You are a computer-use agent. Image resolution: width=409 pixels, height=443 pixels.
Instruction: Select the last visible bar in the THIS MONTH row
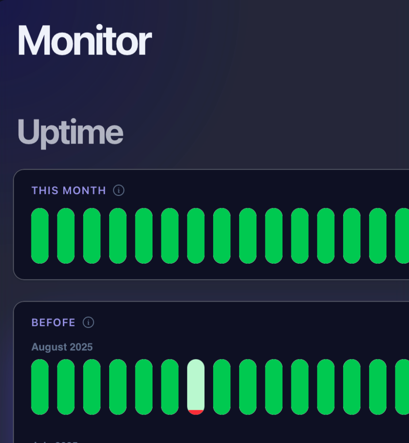pyautogui.click(x=403, y=235)
